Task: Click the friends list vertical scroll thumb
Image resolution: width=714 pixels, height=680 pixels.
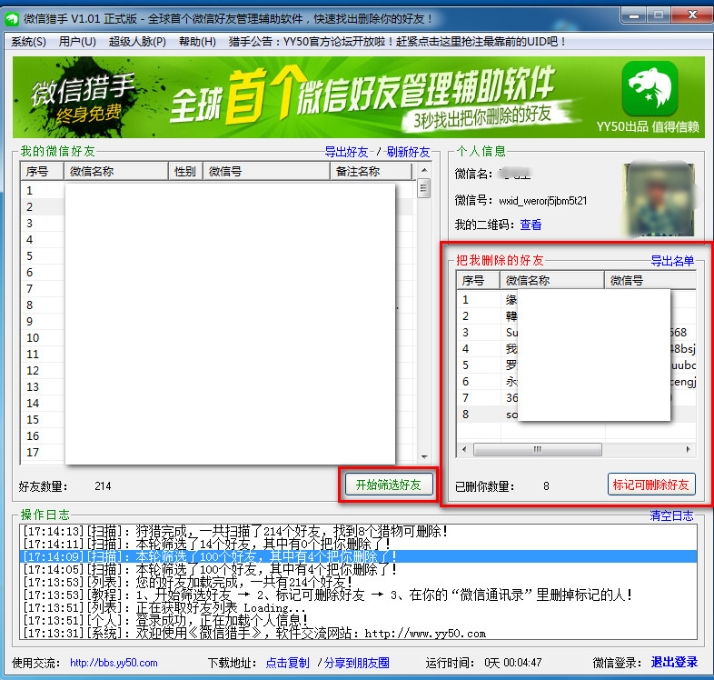Action: coord(424,188)
